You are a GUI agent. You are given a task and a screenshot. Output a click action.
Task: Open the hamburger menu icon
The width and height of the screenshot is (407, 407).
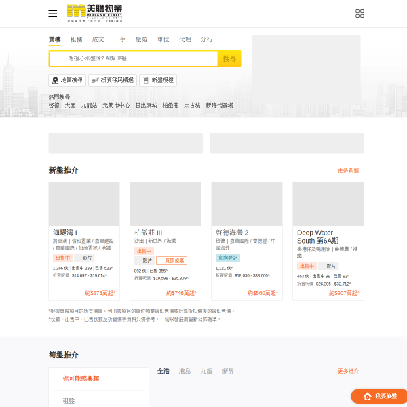(x=53, y=14)
